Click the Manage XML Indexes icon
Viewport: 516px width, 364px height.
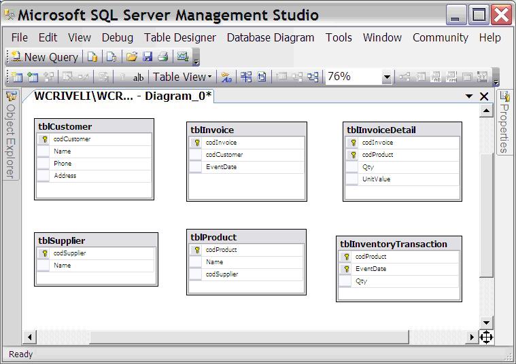click(451, 77)
